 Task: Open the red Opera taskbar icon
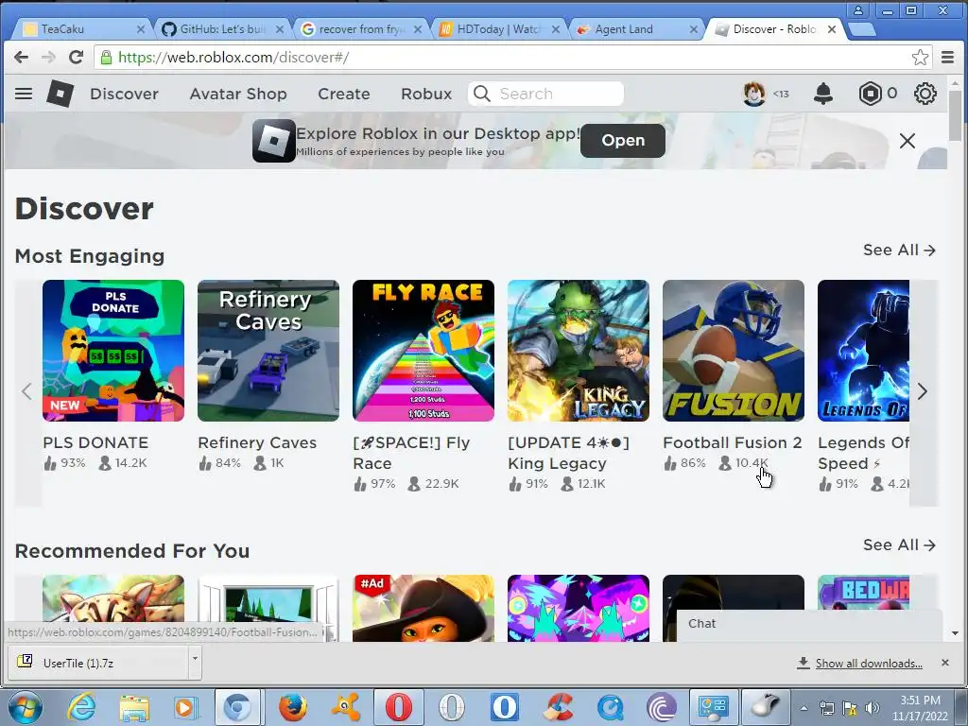coord(399,707)
